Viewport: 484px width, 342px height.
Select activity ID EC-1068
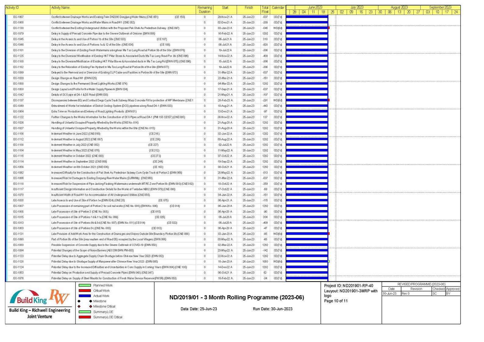(18, 23)
